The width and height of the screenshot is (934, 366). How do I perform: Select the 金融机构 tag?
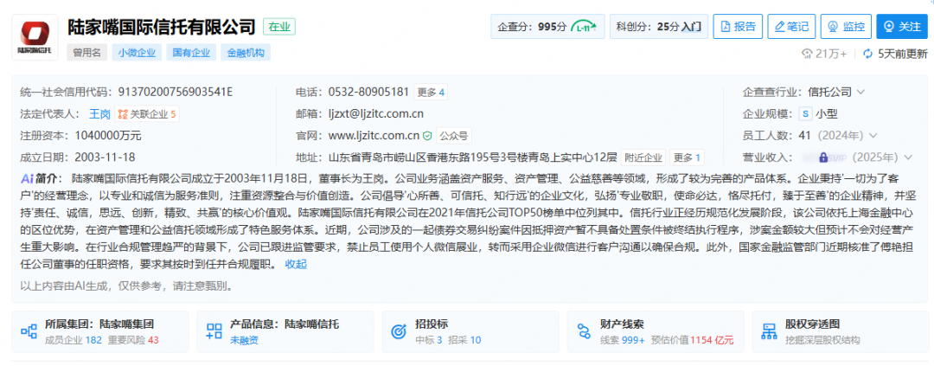coord(246,53)
